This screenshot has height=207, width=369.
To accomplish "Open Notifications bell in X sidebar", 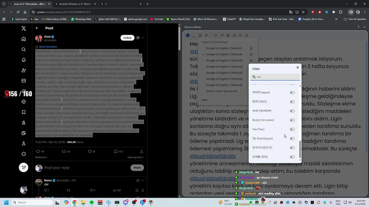I will click(24, 60).
